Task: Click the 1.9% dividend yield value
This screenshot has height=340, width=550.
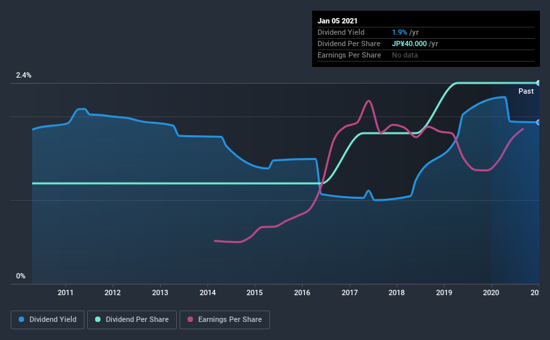Action: (399, 33)
